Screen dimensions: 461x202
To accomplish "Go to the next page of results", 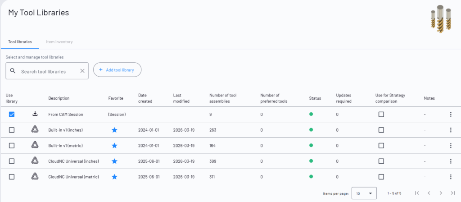I will click(x=441, y=193).
